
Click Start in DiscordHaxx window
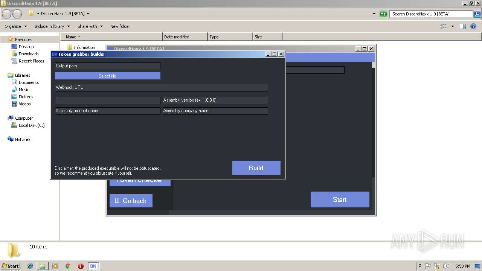click(340, 199)
